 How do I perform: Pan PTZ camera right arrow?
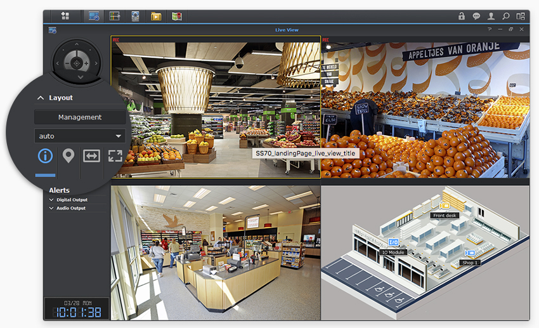(x=96, y=63)
